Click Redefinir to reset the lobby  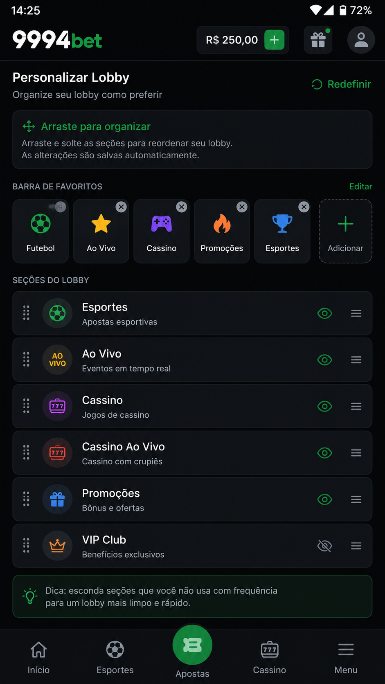(x=341, y=84)
